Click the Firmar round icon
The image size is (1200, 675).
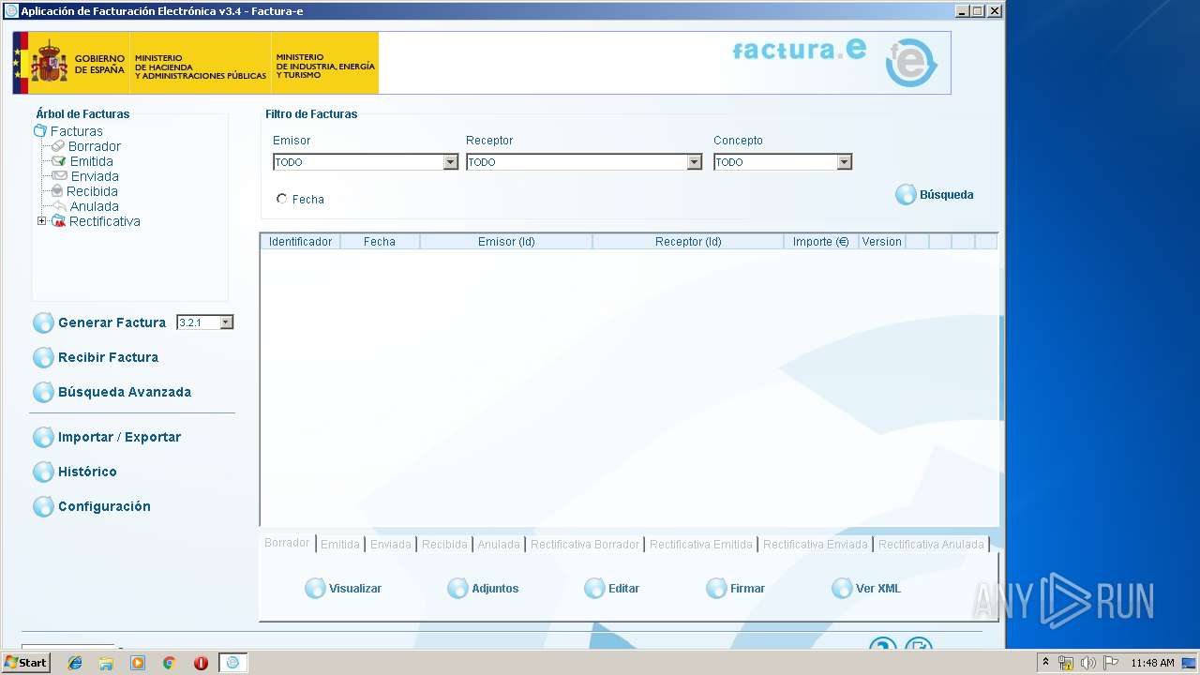[x=716, y=589]
